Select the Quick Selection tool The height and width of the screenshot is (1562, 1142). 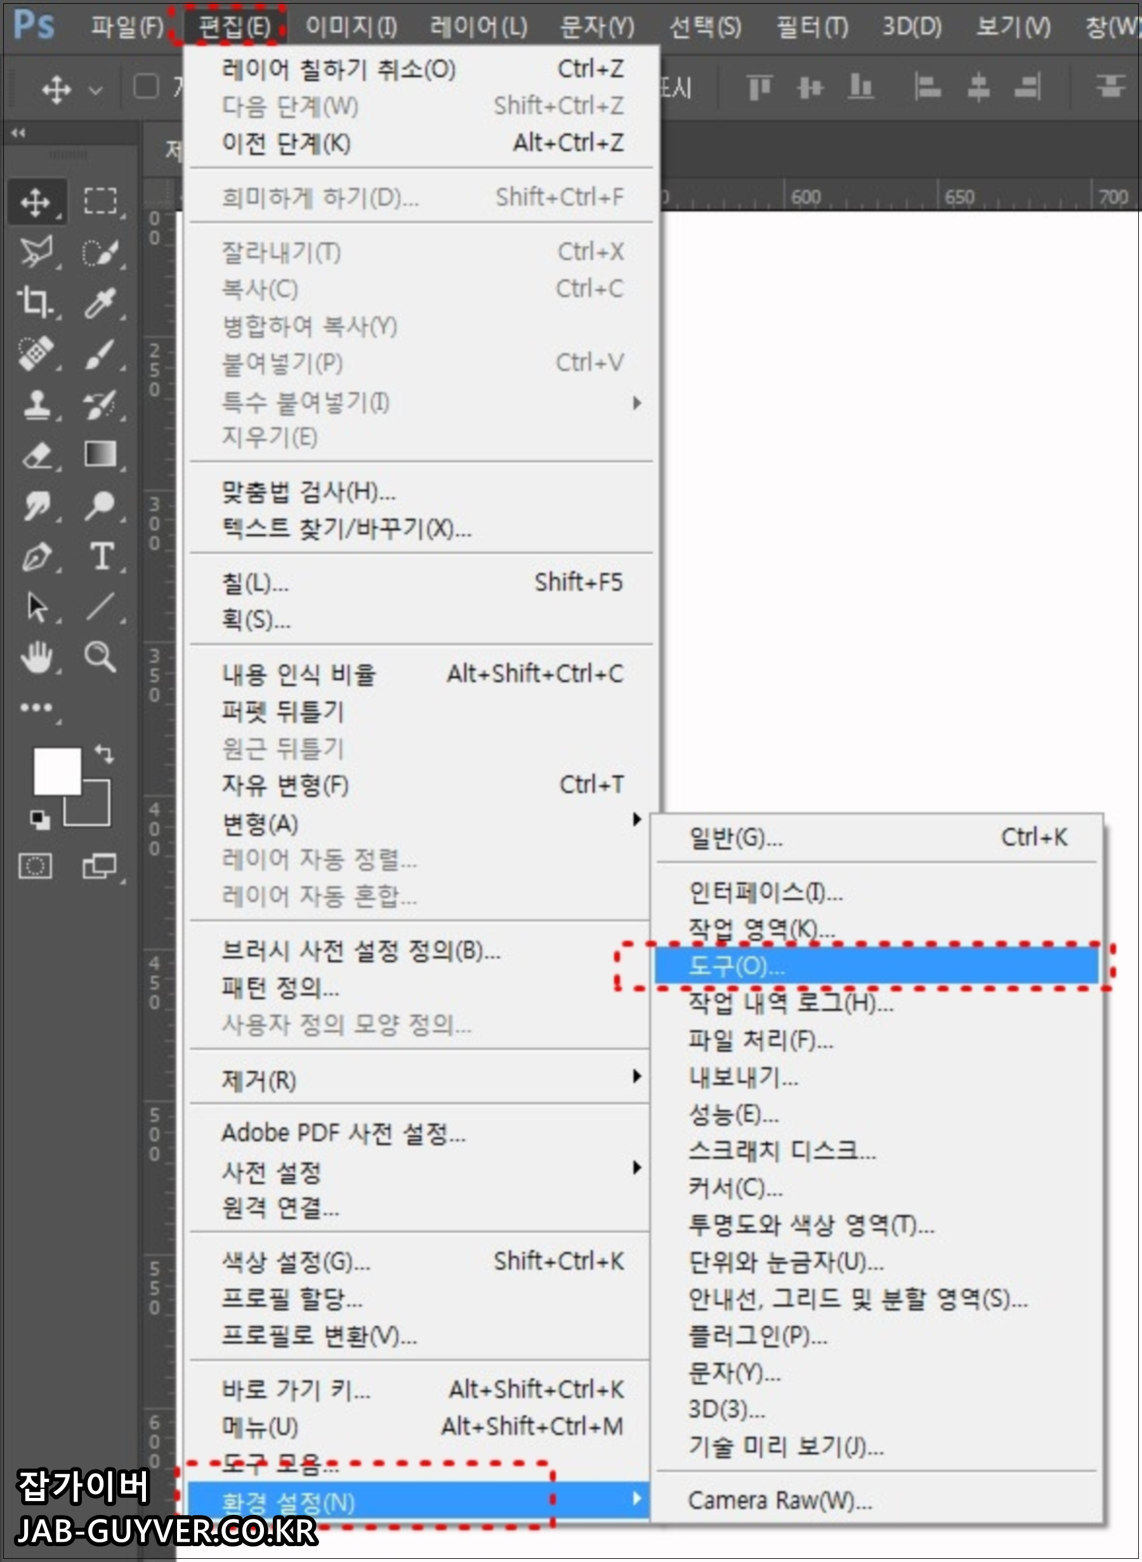tap(101, 253)
